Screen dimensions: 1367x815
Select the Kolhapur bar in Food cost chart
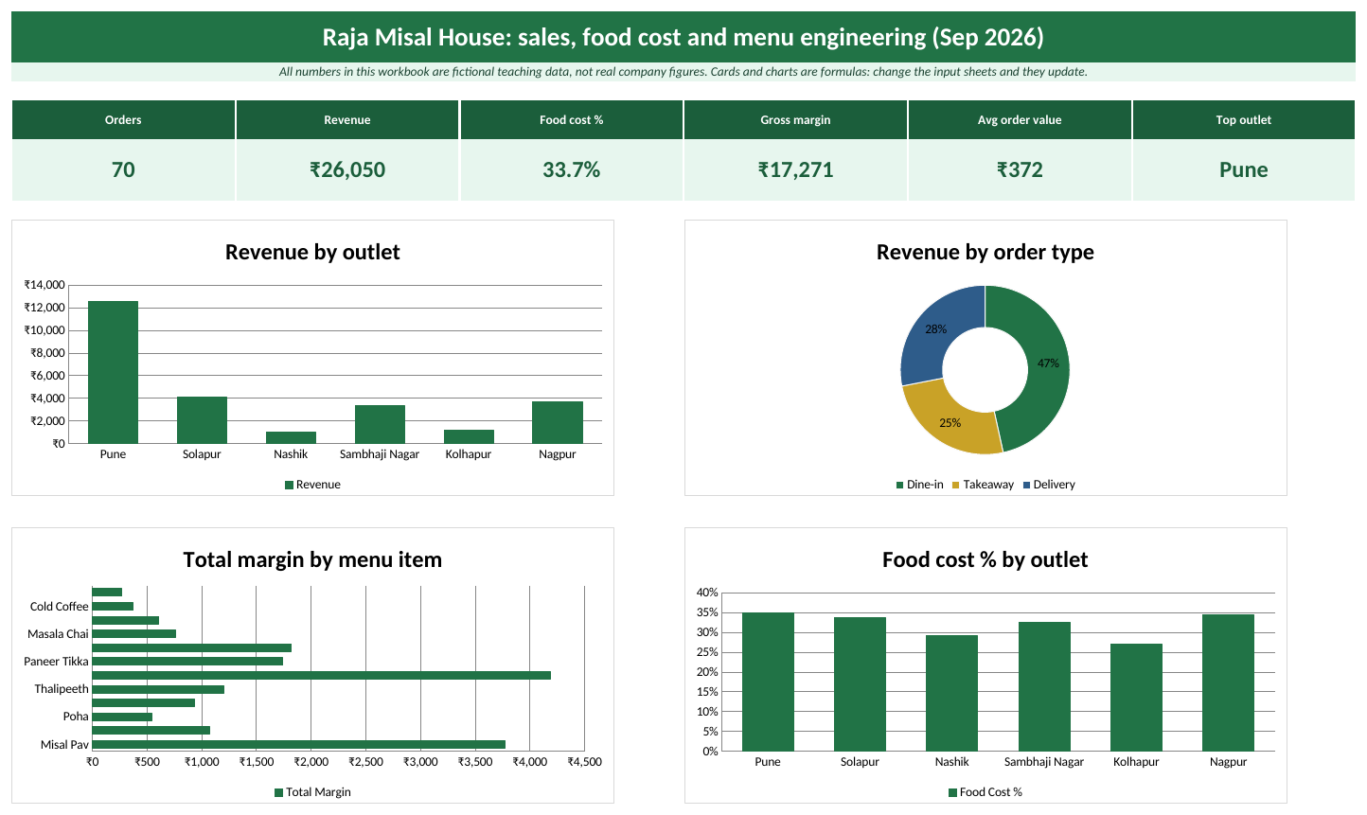click(x=1136, y=698)
